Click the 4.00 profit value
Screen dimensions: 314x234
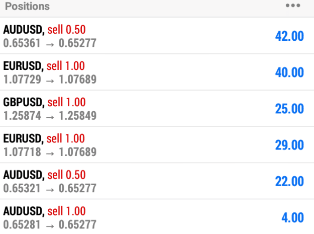[293, 217]
